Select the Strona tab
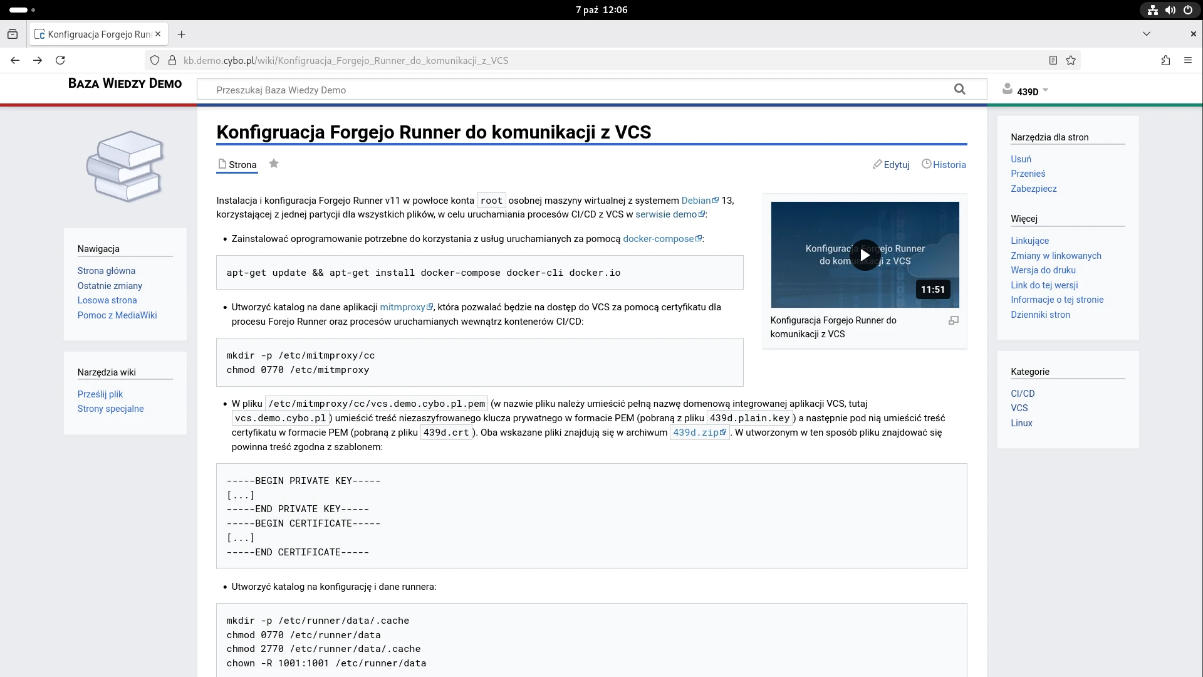 (237, 165)
